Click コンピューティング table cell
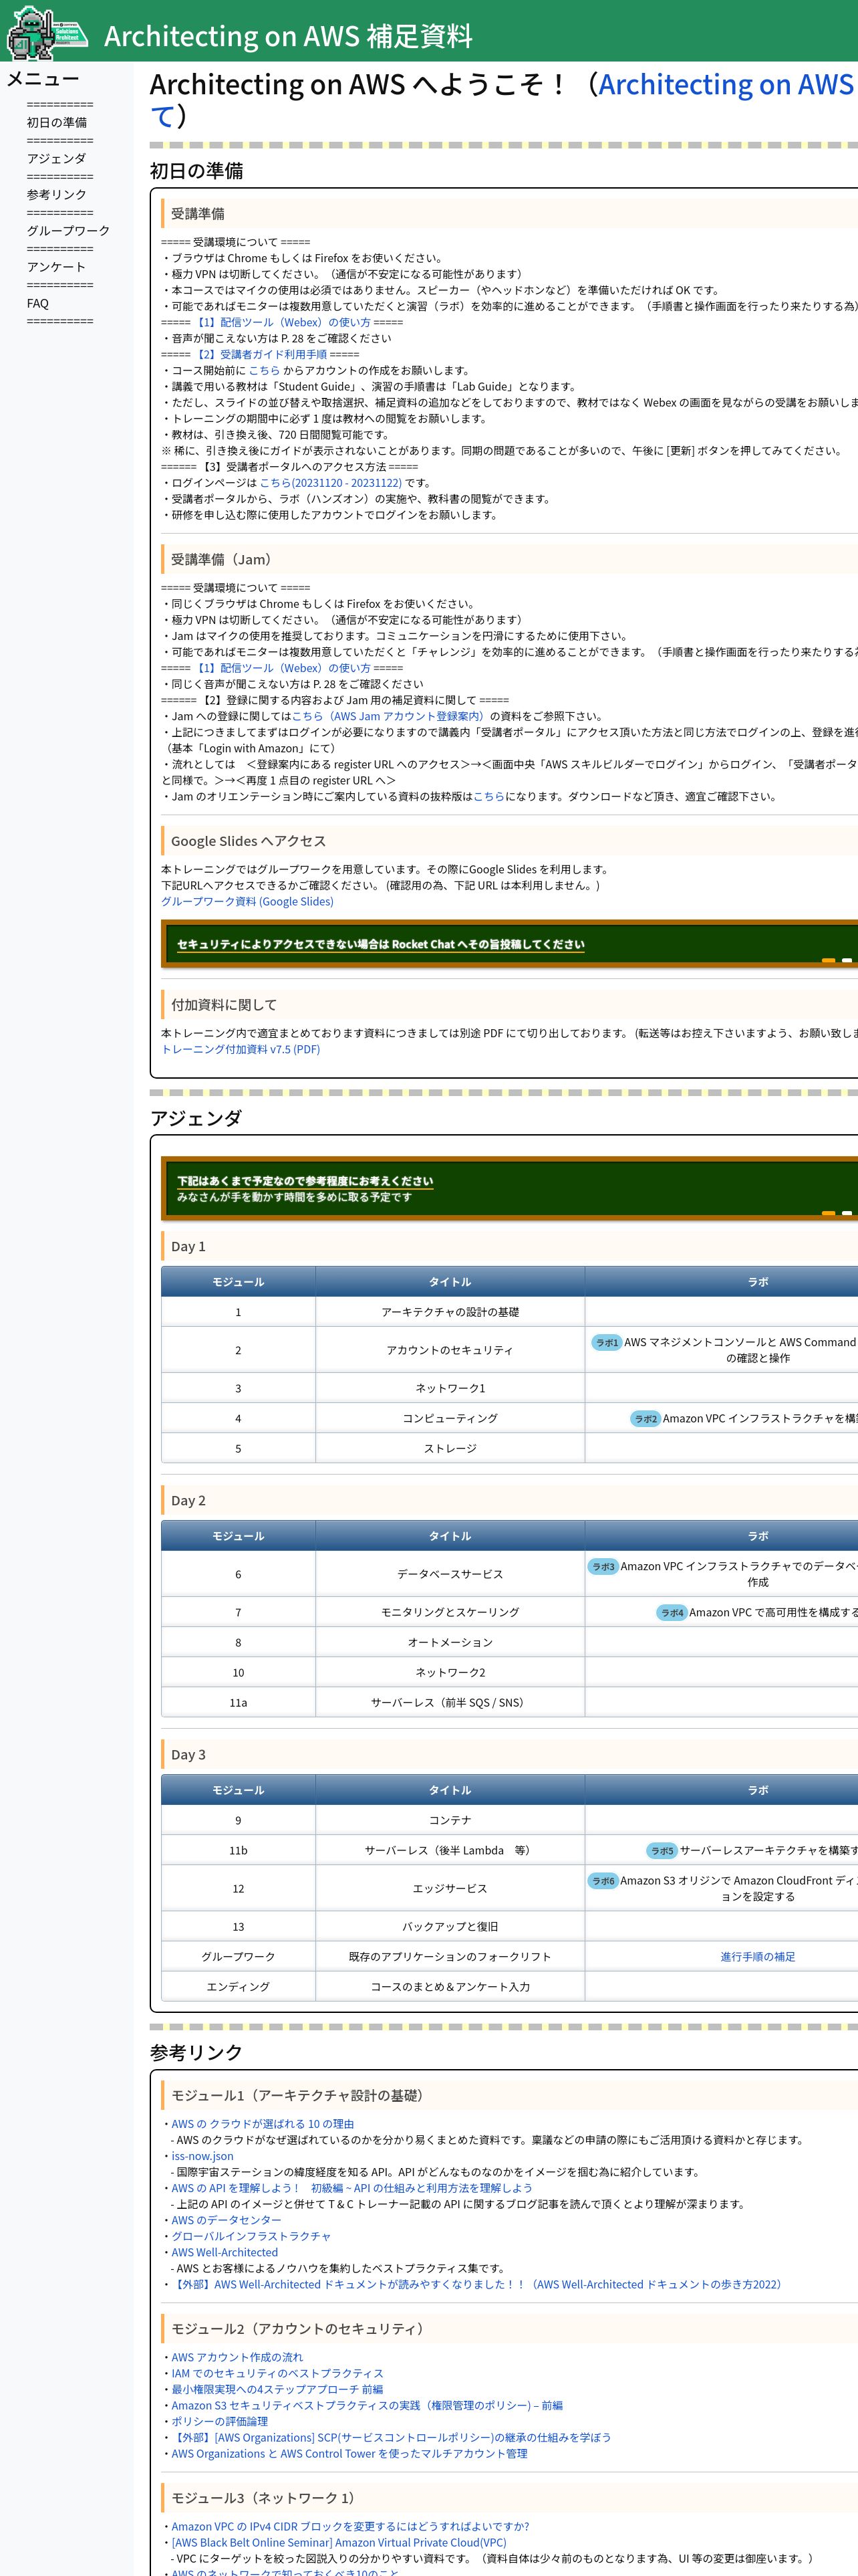 (450, 1418)
